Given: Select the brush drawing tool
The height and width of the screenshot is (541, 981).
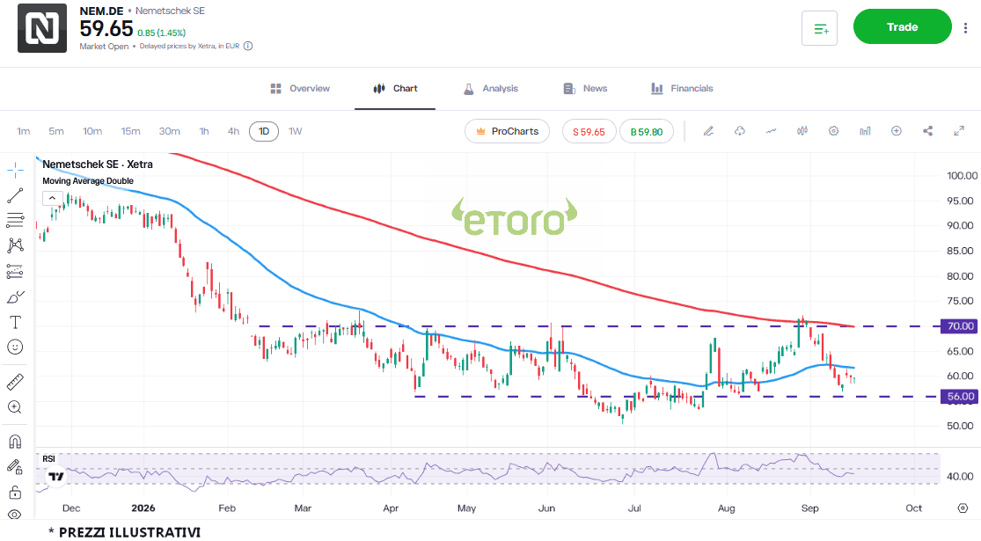Looking at the screenshot, I should (x=15, y=297).
